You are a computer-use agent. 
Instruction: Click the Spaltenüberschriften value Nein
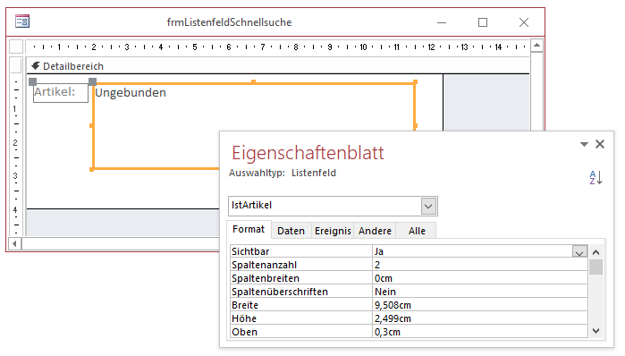click(480, 292)
